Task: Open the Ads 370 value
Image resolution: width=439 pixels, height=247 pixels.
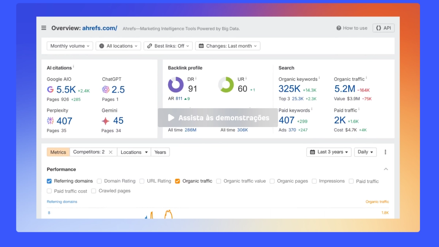Action: 292,130
